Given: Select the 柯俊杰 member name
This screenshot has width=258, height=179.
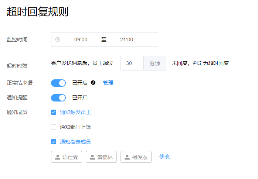Looking at the screenshot, I should click(x=139, y=157).
